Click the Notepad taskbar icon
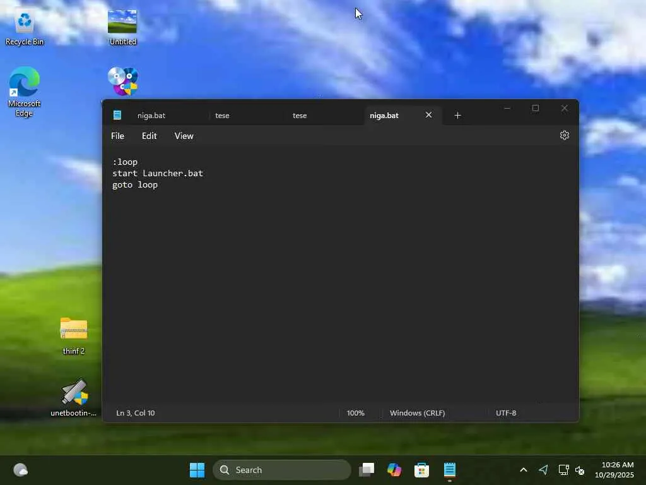Viewport: 646px width, 485px height. tap(449, 470)
